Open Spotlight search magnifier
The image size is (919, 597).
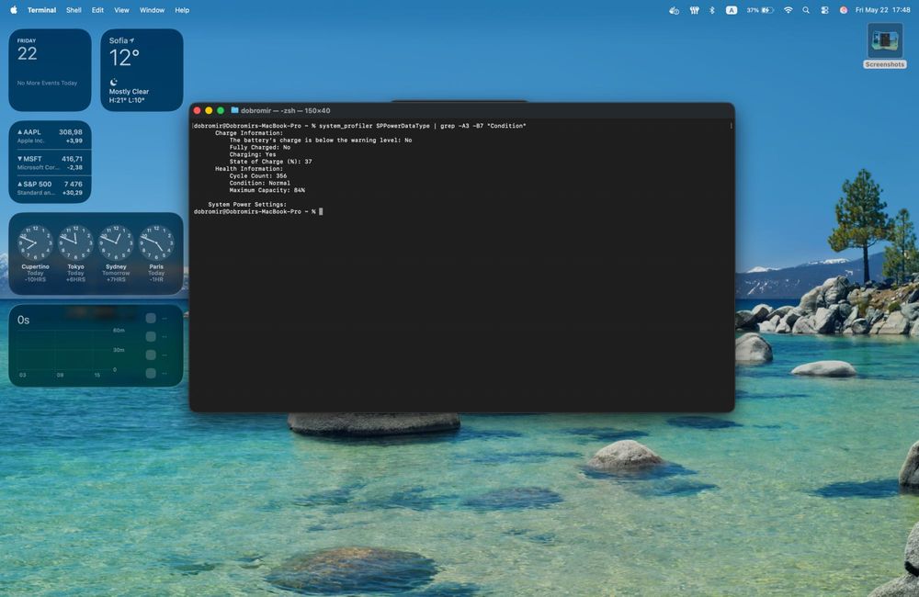806,10
